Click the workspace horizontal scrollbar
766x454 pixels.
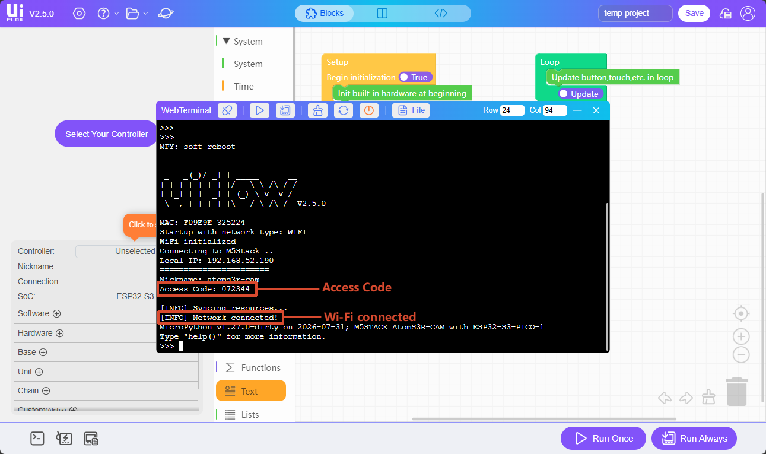[x=543, y=419]
